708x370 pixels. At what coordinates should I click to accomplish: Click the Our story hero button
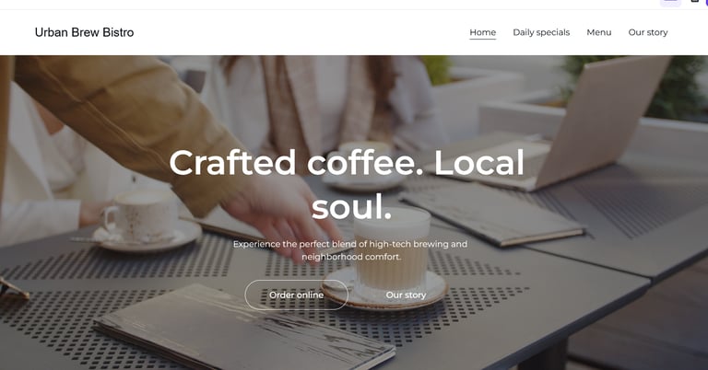pyautogui.click(x=406, y=295)
